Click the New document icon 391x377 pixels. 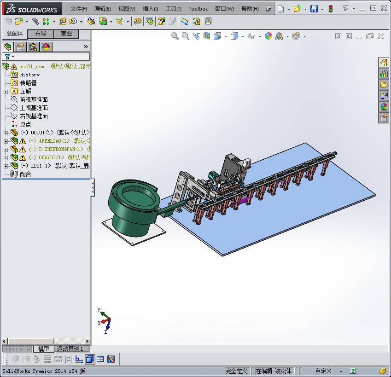point(281,9)
